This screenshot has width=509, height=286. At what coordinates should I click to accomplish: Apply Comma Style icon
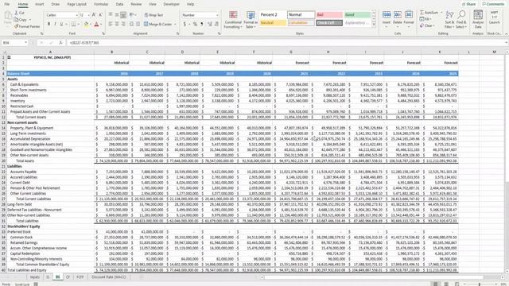201,24
